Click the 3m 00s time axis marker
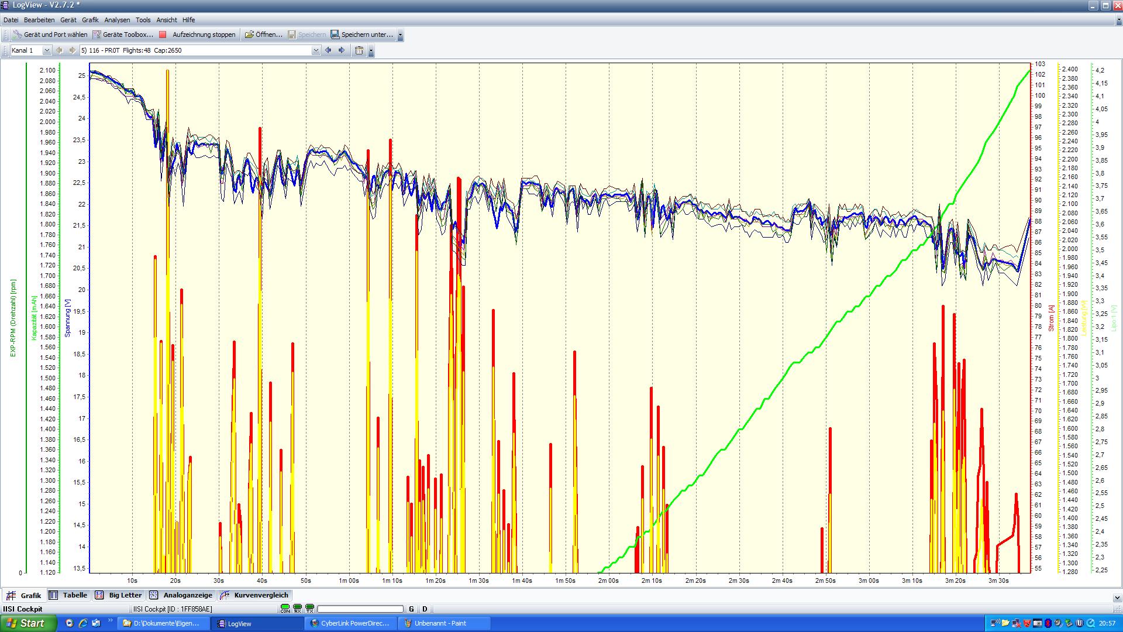The height and width of the screenshot is (632, 1123). pos(869,581)
